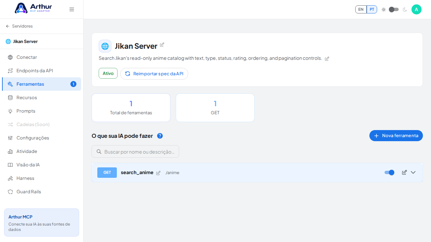Focus the Buscar por nome search field
The width and height of the screenshot is (431, 242).
(135, 152)
